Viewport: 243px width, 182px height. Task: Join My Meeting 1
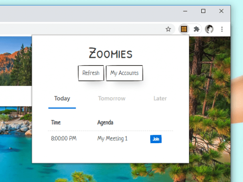click(156, 139)
